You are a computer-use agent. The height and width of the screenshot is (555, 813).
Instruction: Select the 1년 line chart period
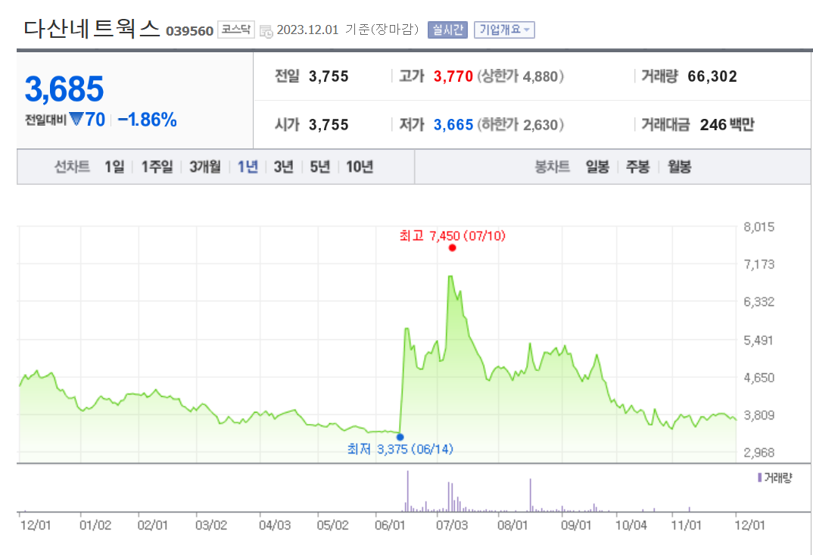(248, 167)
